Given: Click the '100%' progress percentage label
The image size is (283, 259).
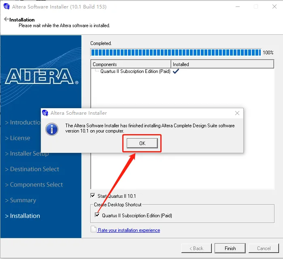Looking at the screenshot, I should click(x=268, y=53).
